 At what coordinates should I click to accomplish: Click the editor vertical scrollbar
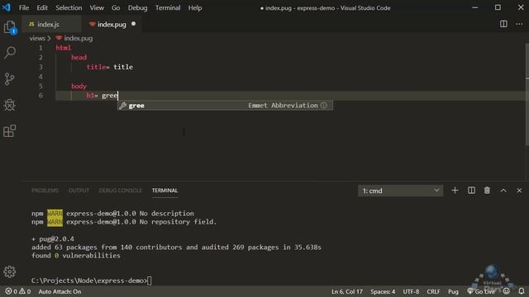pyautogui.click(x=527, y=94)
